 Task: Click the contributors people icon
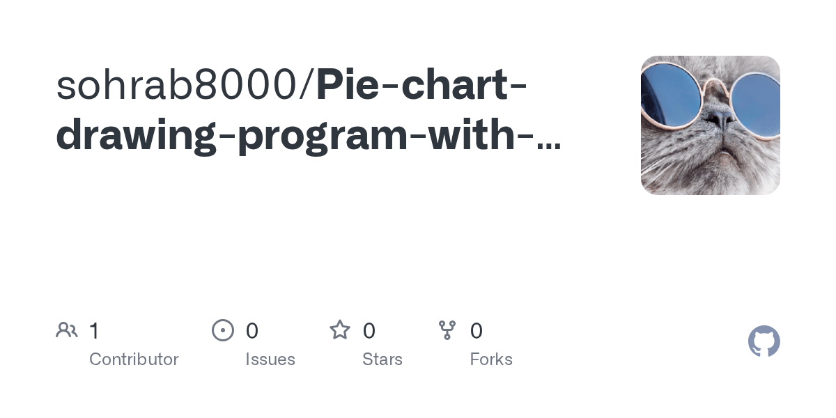click(x=66, y=330)
